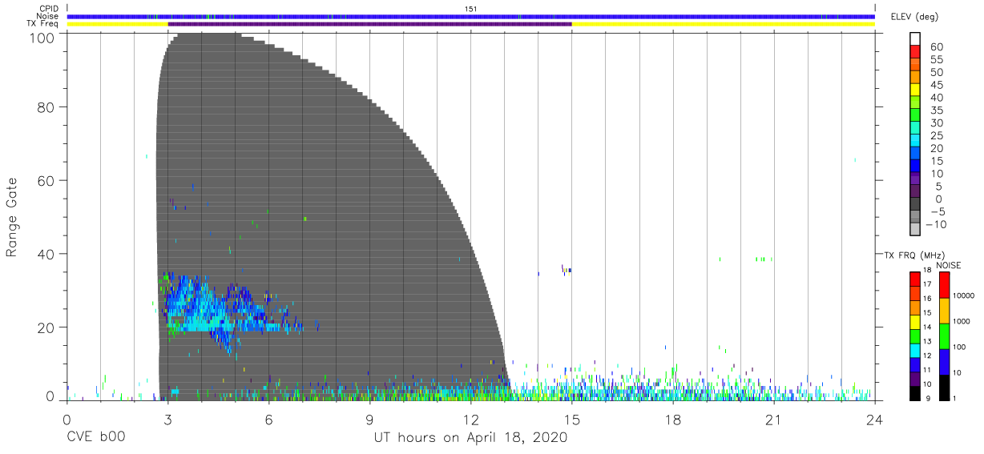Click the '15' tick label on the UT hours axis

coord(571,420)
